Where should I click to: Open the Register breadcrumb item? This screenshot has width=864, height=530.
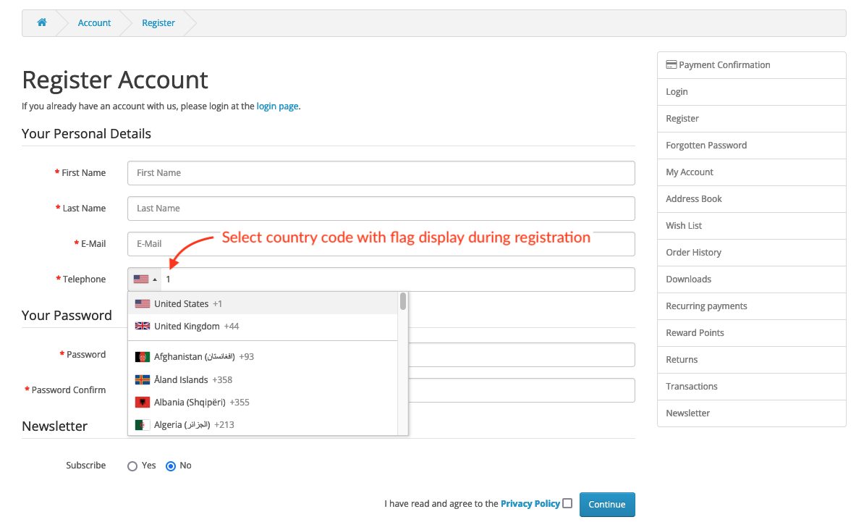point(158,22)
